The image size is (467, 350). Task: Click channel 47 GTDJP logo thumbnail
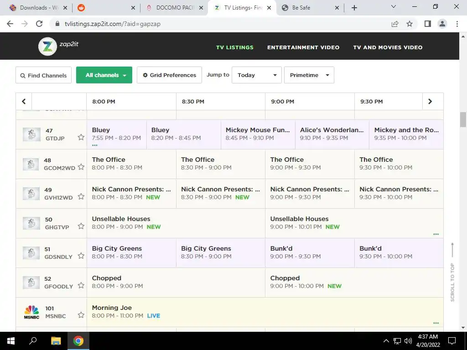[x=31, y=134]
